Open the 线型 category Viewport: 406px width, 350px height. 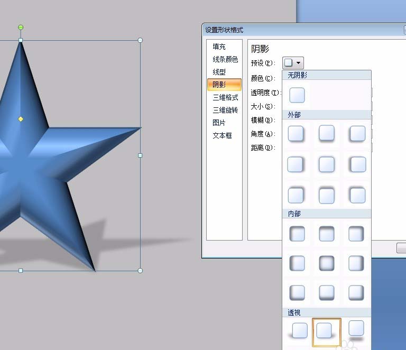tap(219, 72)
